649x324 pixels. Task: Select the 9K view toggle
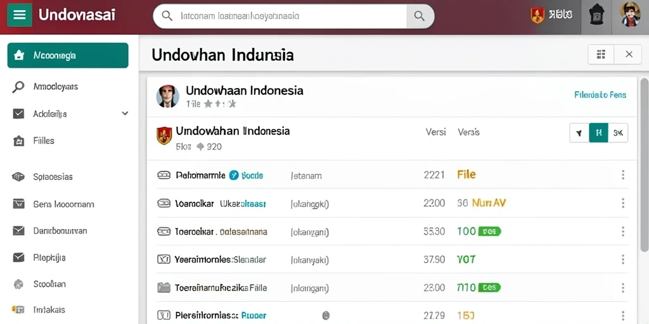click(x=618, y=133)
